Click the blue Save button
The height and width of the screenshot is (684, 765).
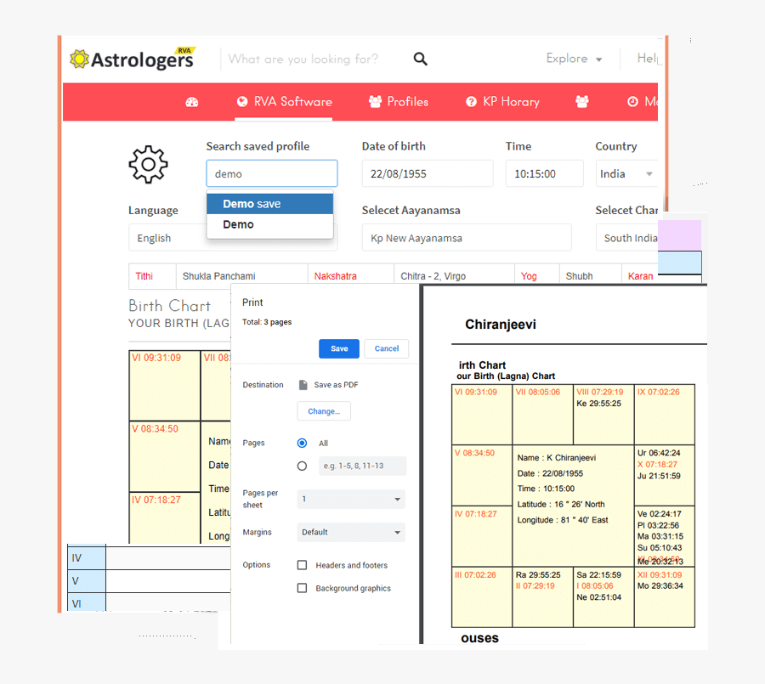339,348
